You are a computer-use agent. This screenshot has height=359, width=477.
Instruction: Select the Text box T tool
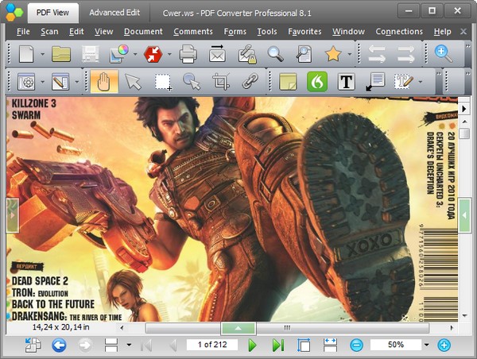click(346, 82)
